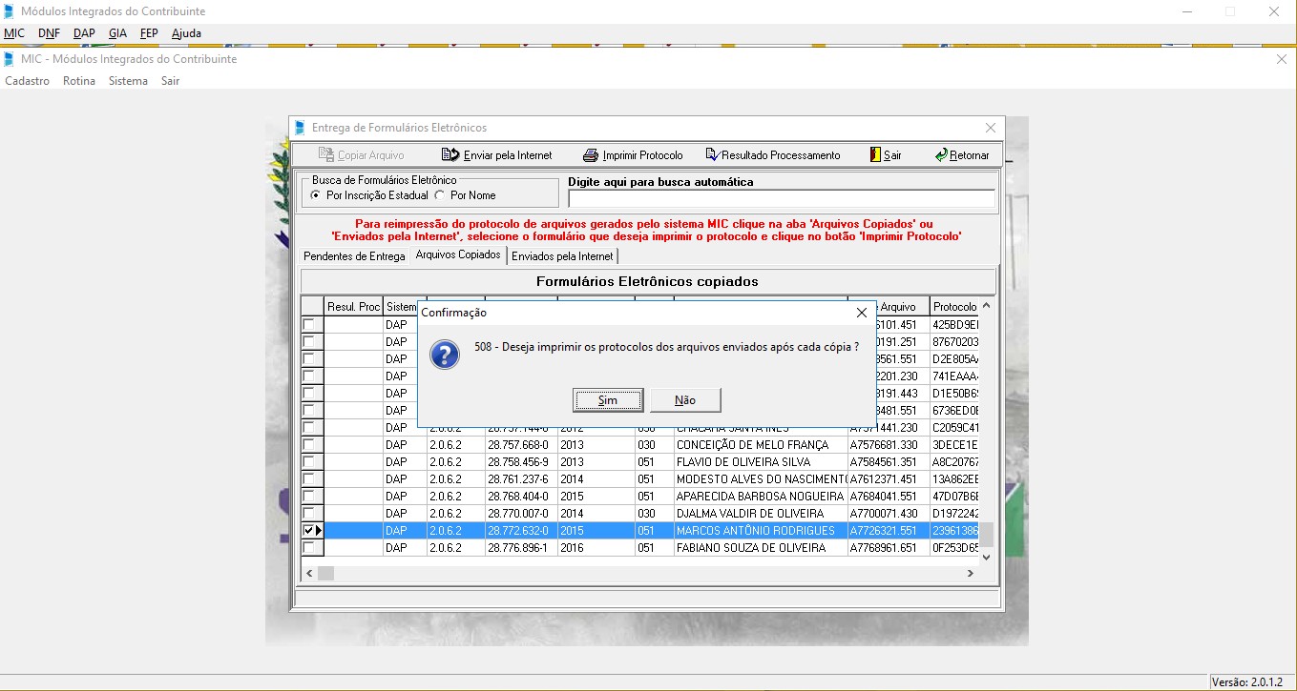Click the MIC window title icon
This screenshot has height=691, width=1297.
coord(10,59)
